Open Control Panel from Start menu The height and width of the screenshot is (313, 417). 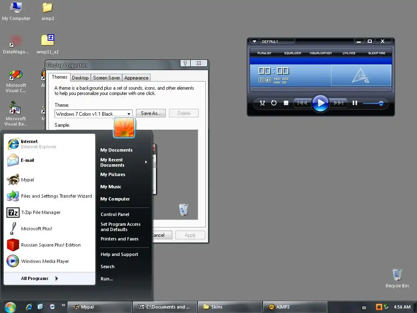(x=115, y=214)
